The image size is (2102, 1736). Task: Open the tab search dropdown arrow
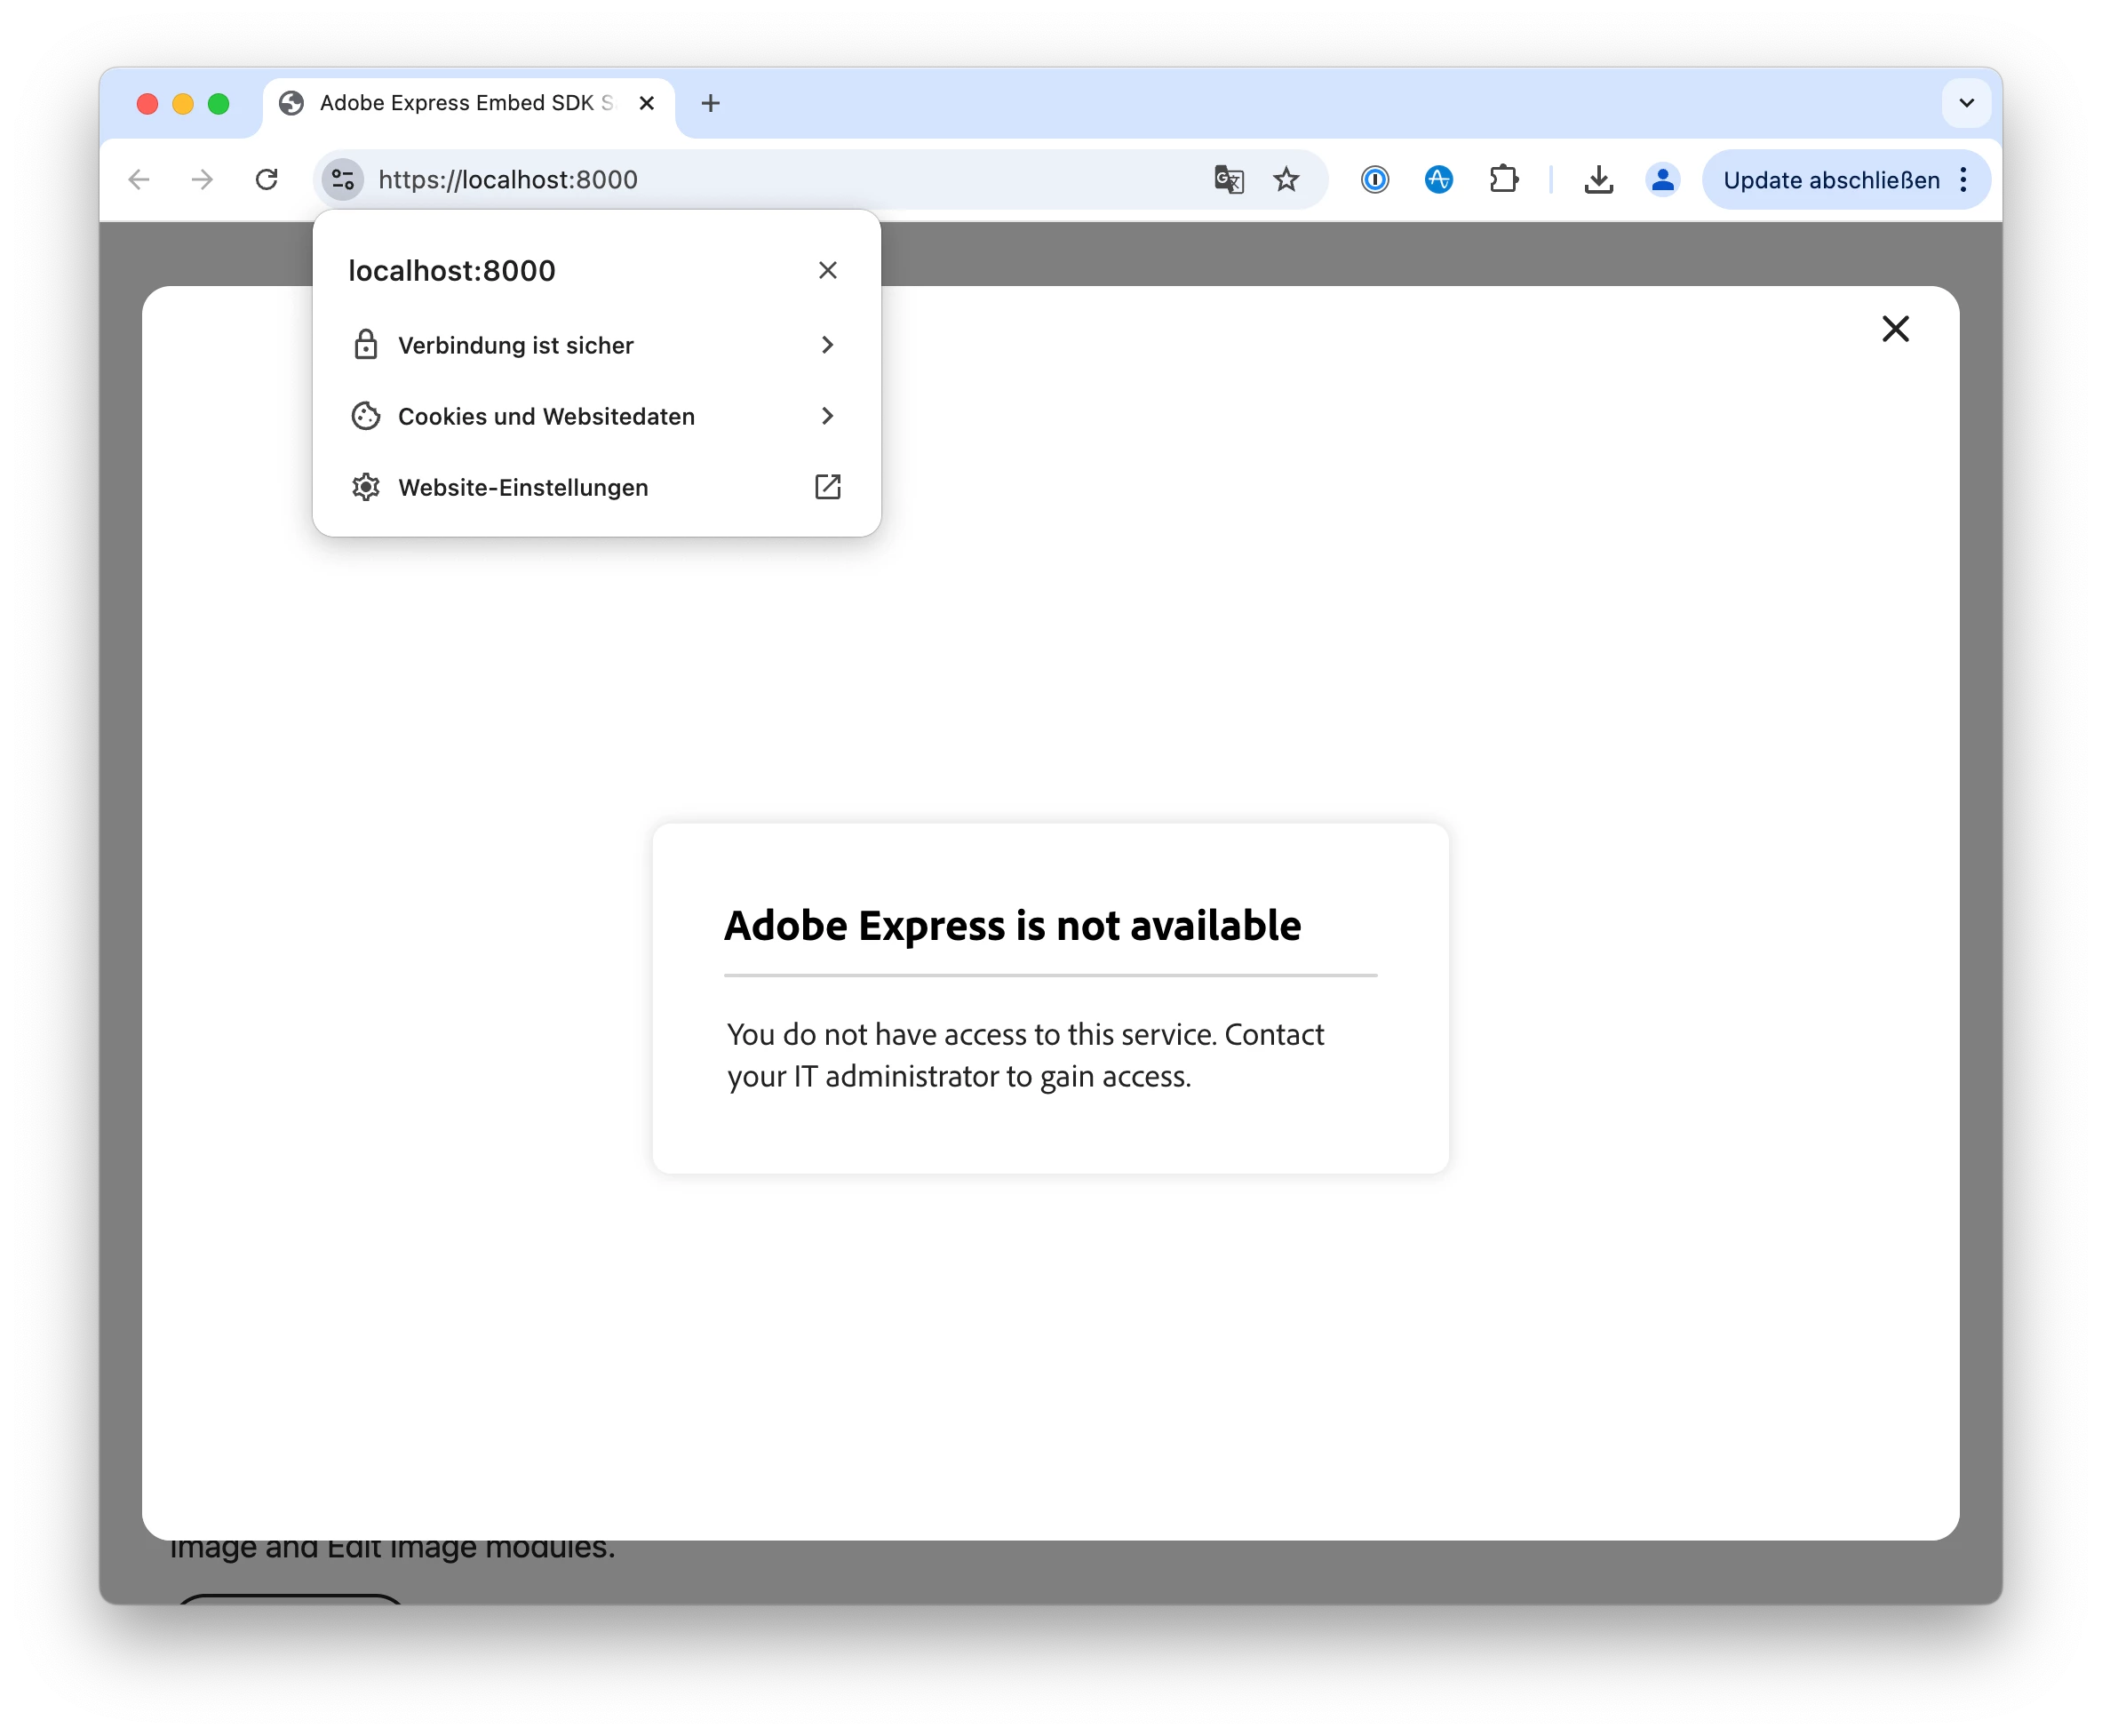(1966, 103)
